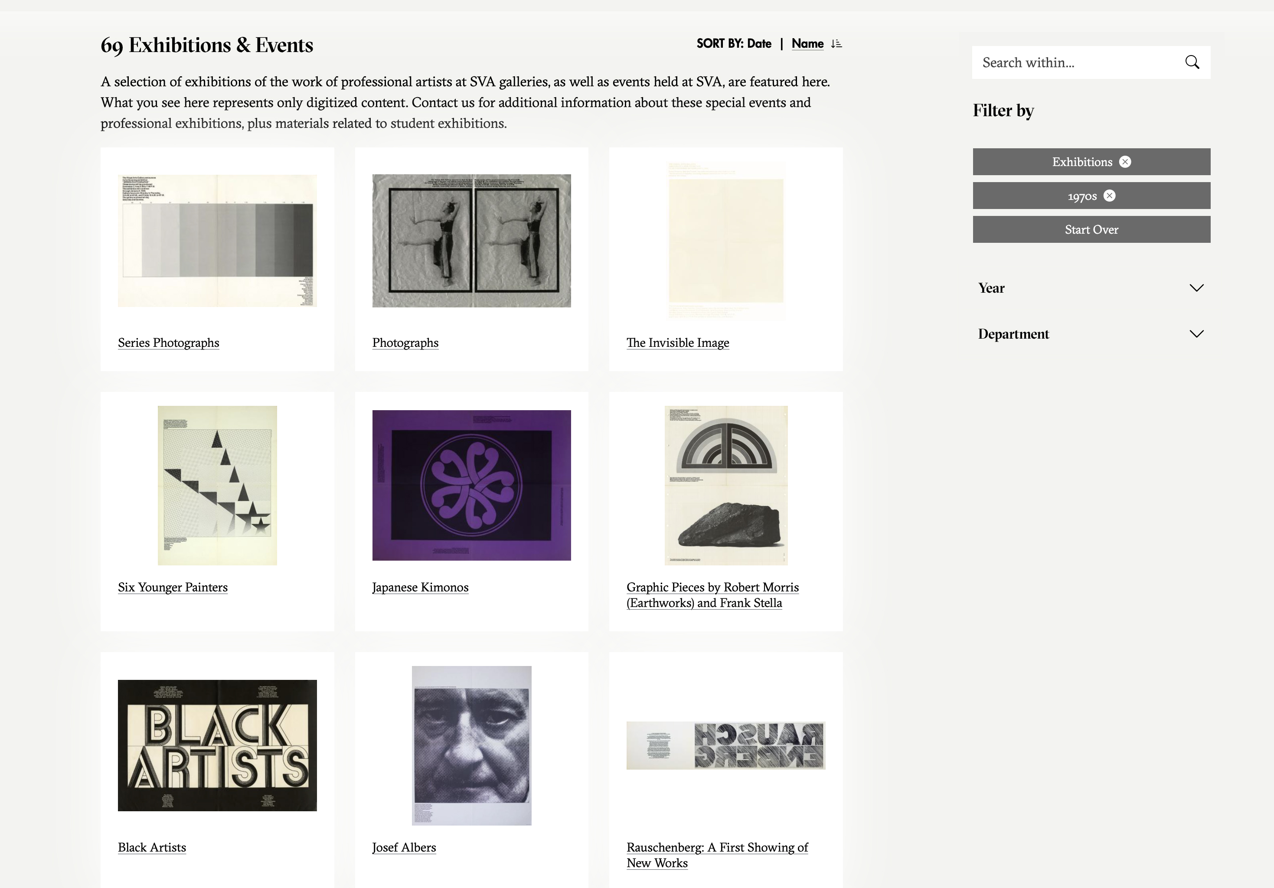Viewport: 1274px width, 888px height.
Task: Click the sort direction arrows icon beside Name
Action: (x=837, y=43)
